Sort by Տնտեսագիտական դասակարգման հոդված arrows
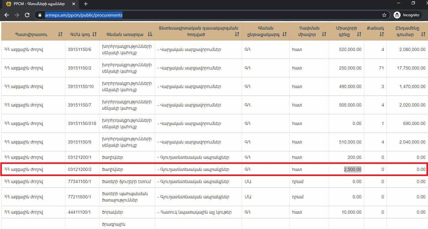The width and height of the screenshot is (428, 229). [237, 34]
